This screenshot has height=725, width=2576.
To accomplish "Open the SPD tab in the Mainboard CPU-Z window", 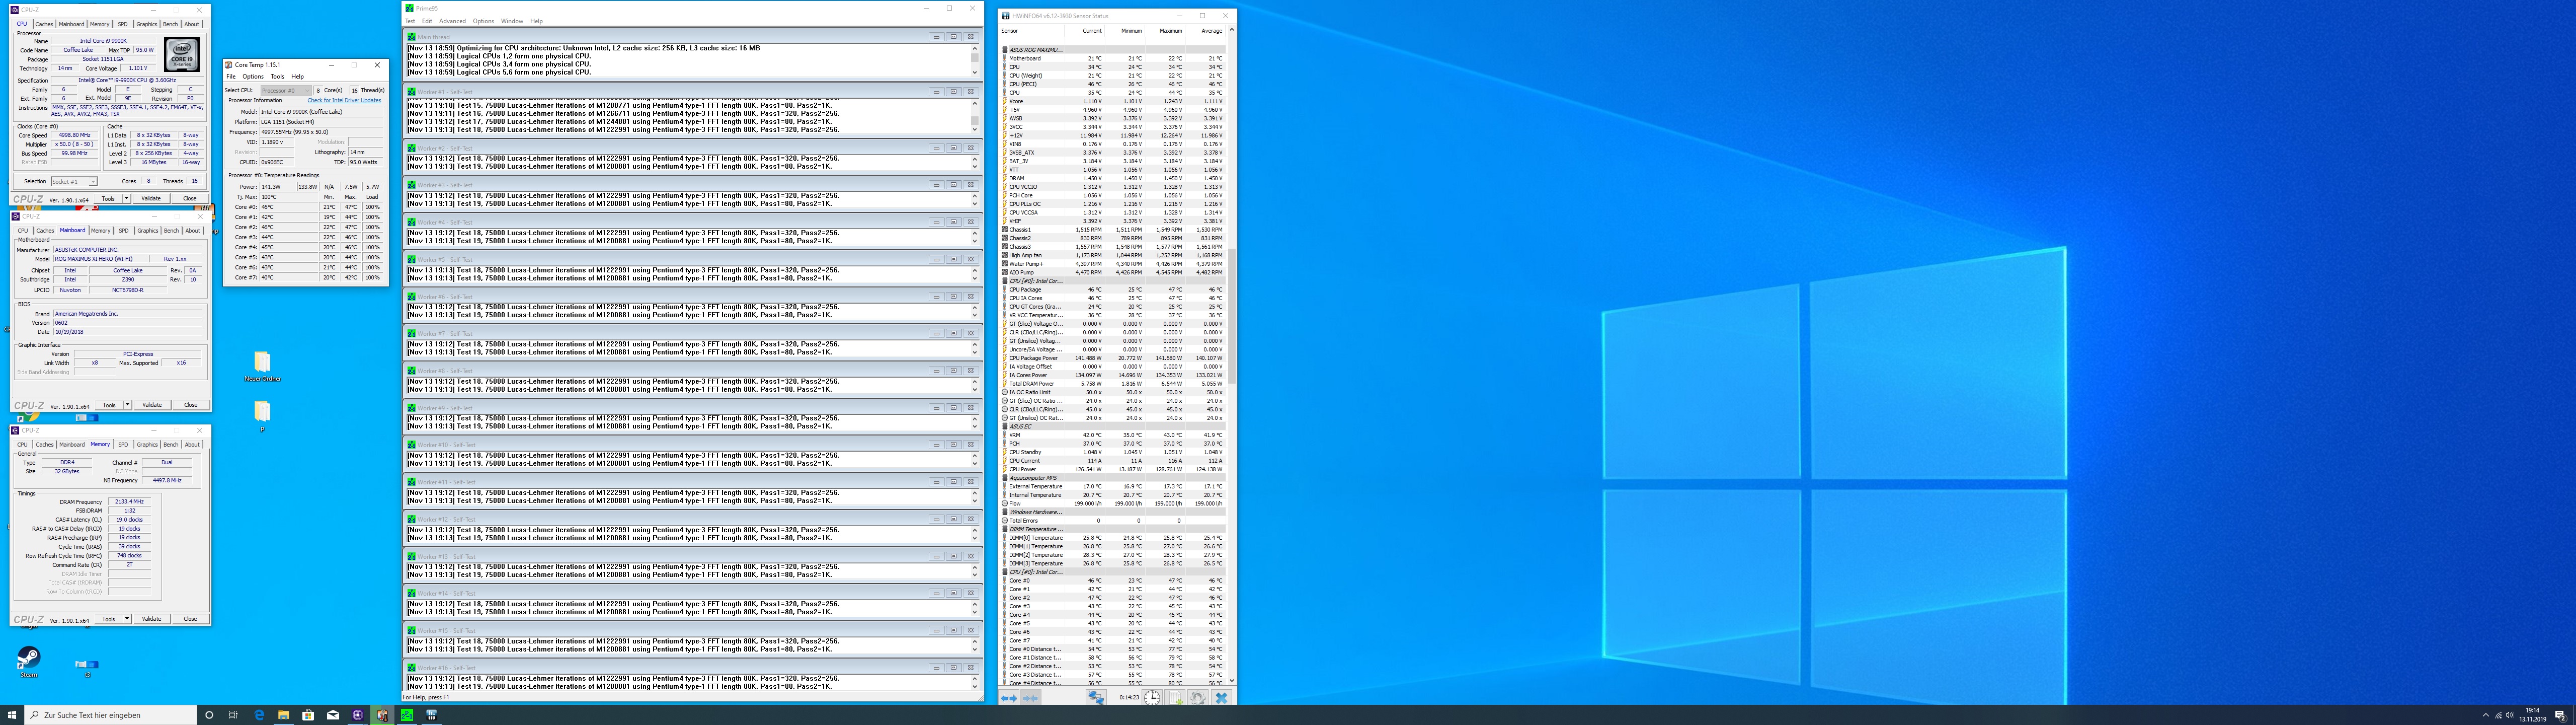I will pos(123,230).
